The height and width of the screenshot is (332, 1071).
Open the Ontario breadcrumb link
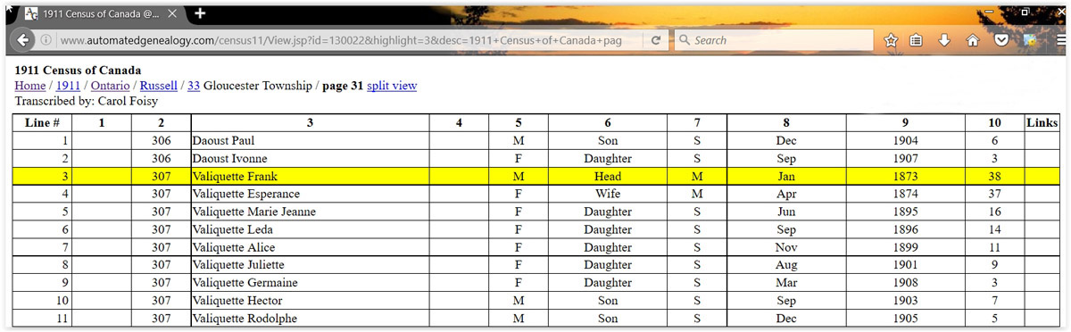[x=110, y=86]
